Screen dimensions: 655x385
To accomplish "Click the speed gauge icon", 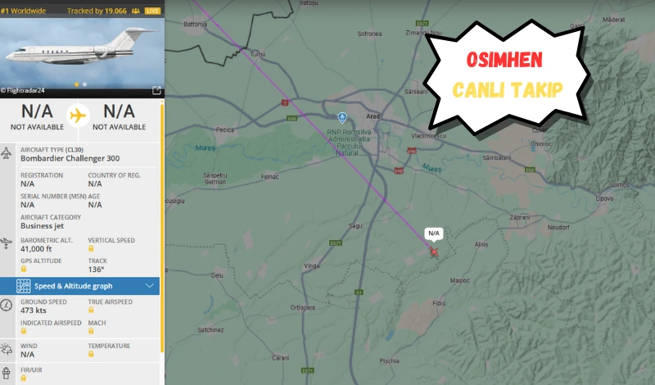I will tap(7, 306).
